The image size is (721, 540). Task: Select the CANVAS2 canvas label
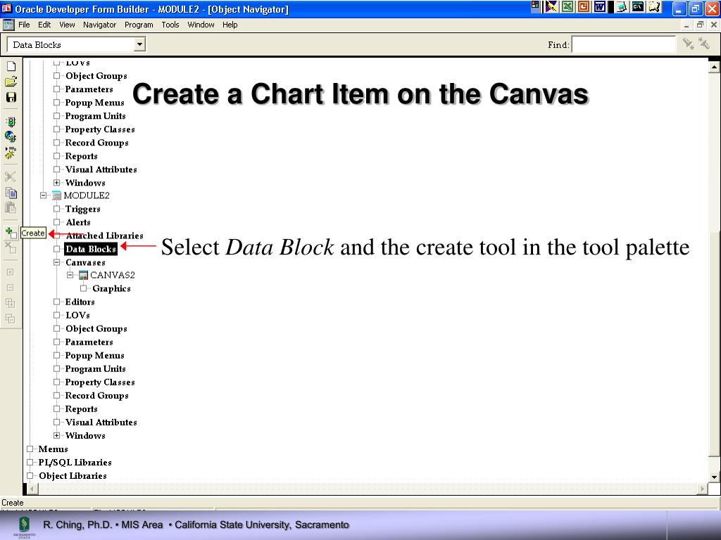113,275
